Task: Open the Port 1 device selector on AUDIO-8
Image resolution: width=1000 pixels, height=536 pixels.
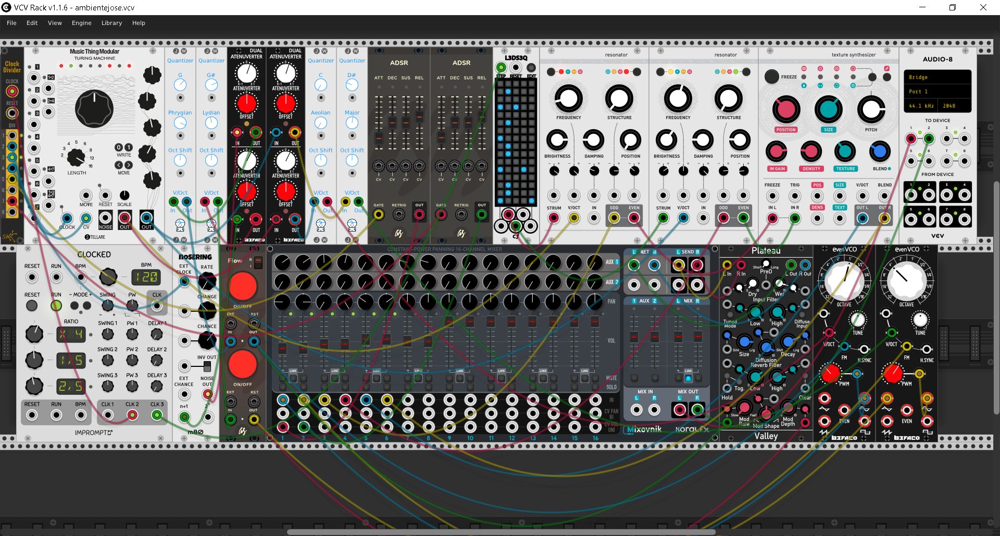Action: 937,91
